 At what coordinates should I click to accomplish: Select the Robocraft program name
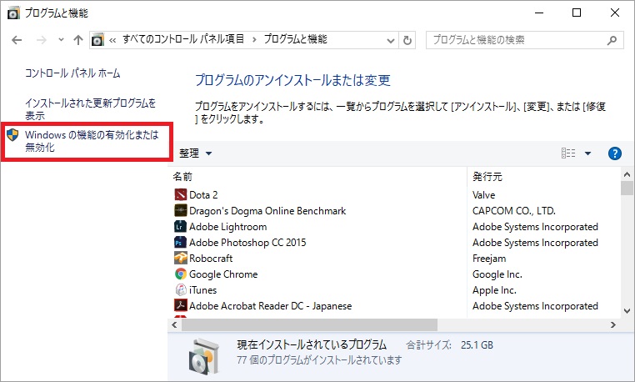click(x=211, y=259)
